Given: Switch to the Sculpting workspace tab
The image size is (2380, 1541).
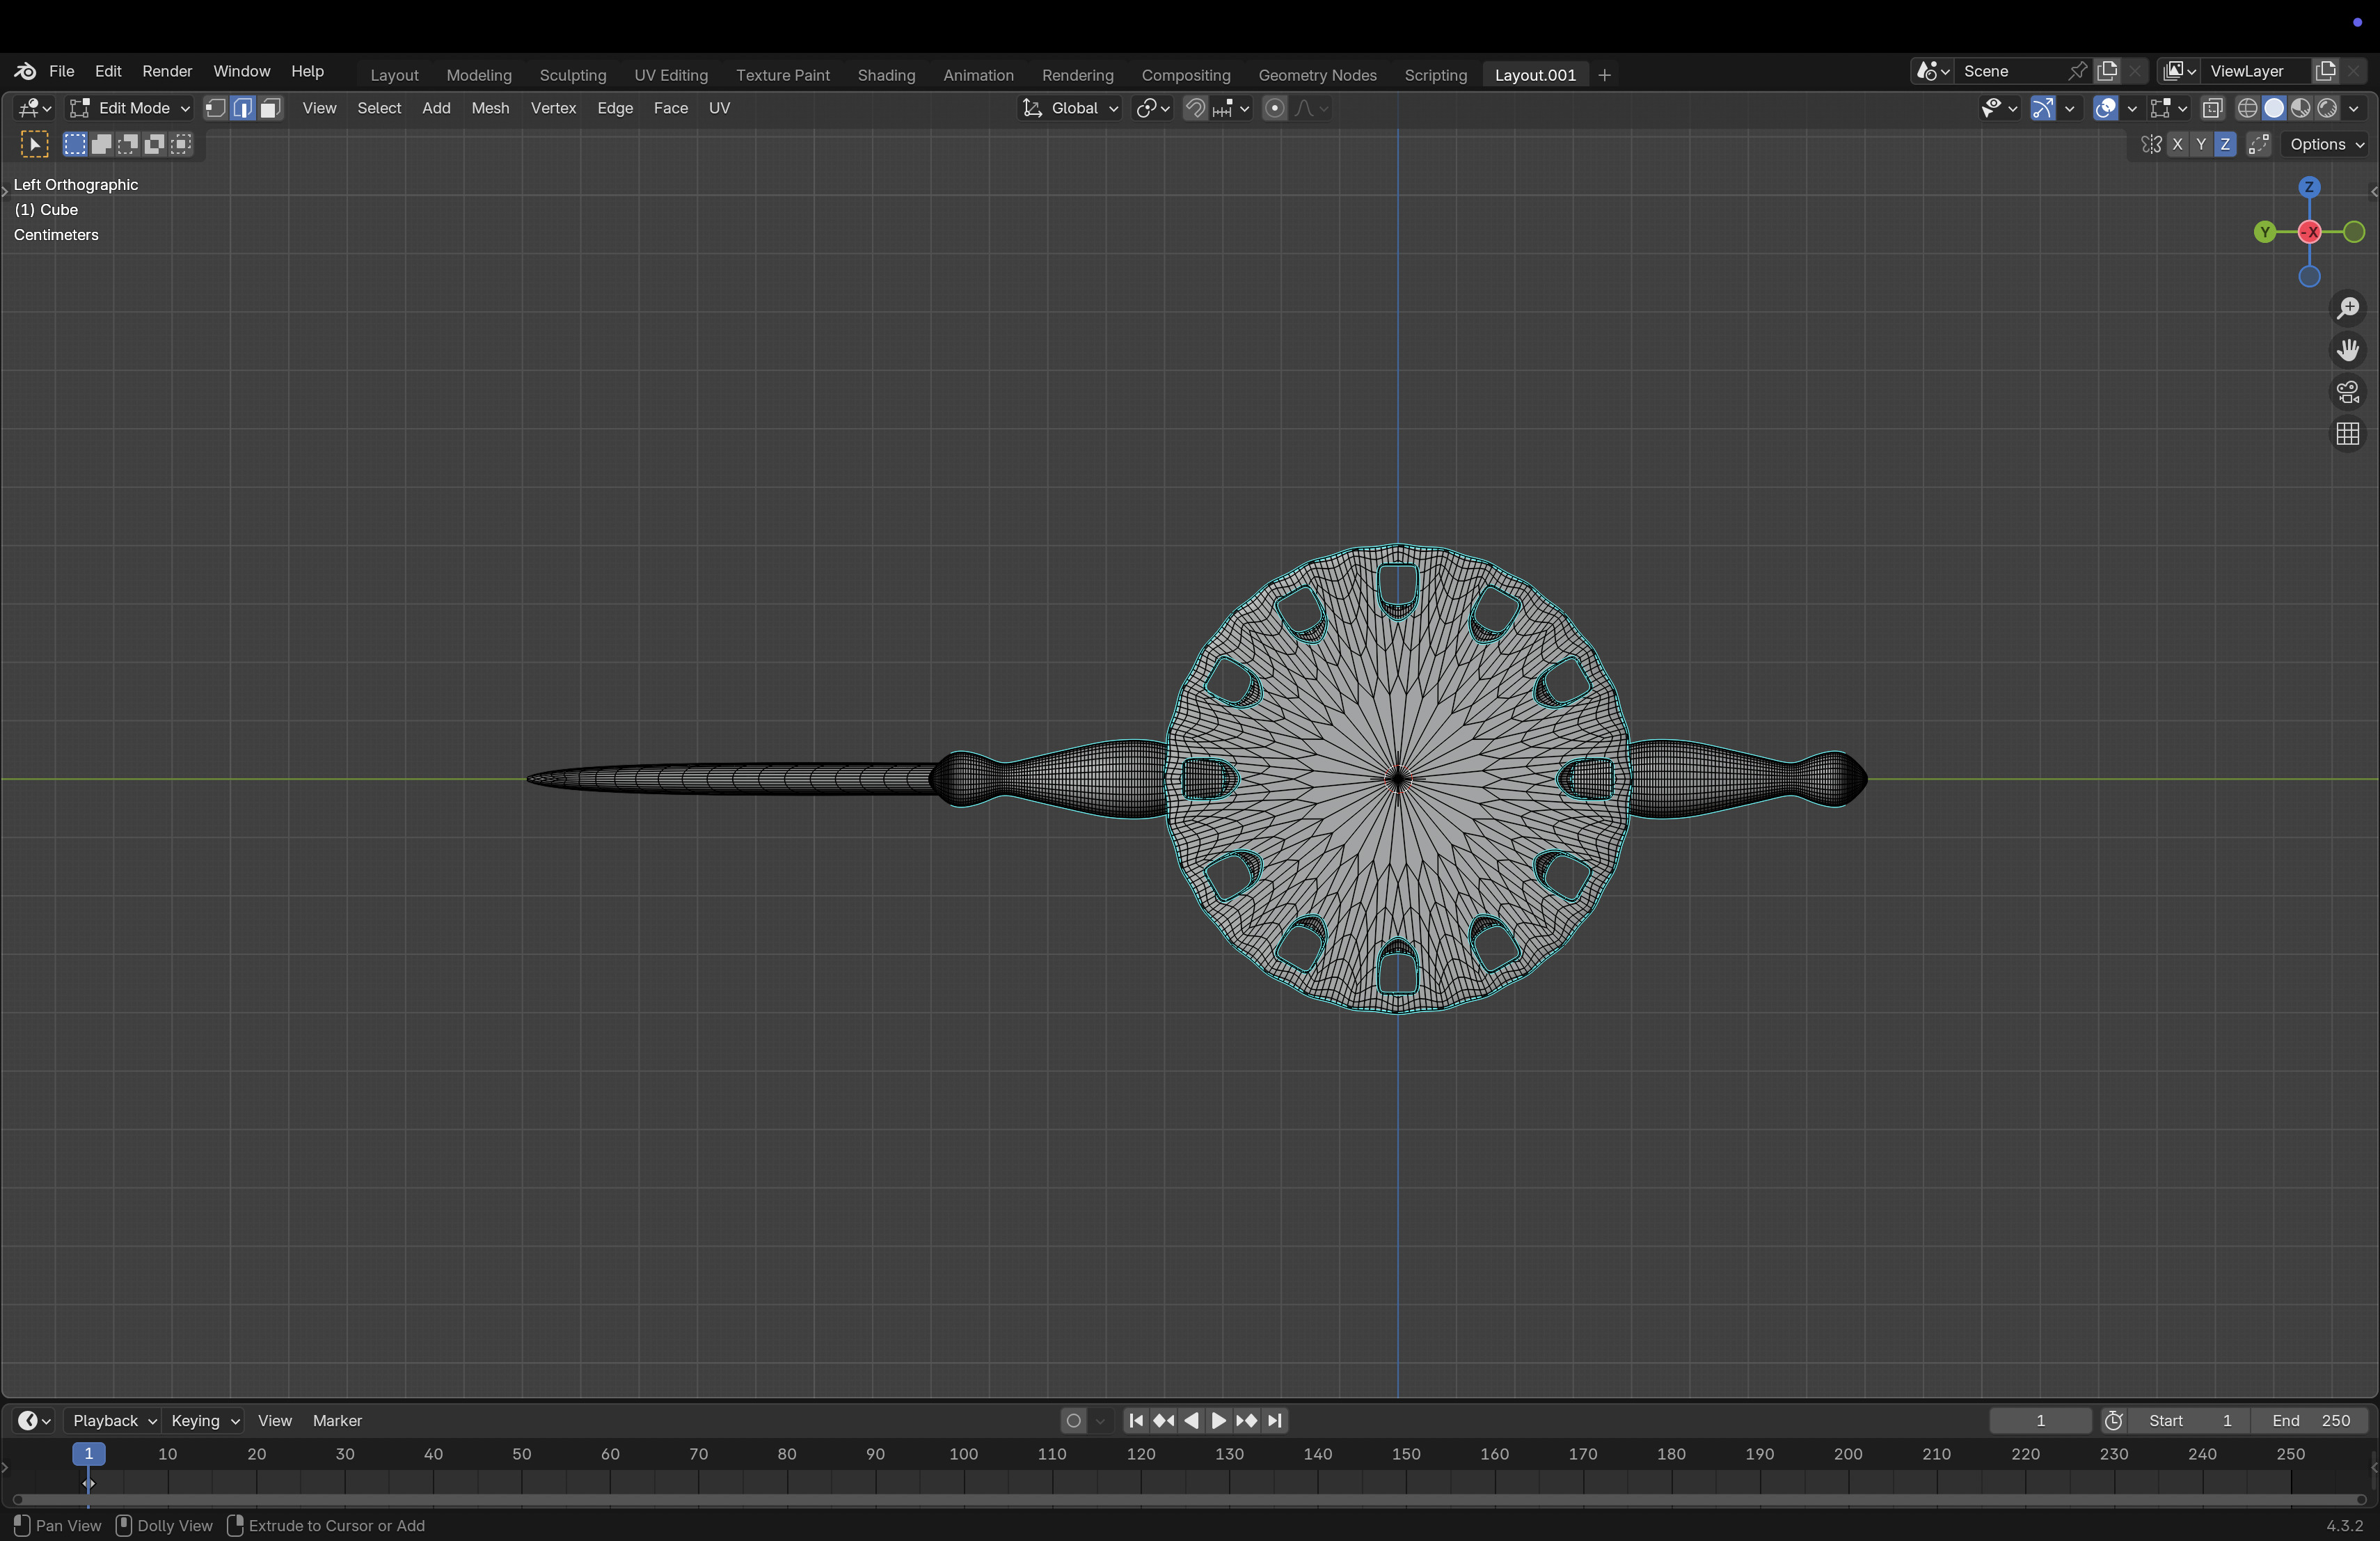Looking at the screenshot, I should (x=573, y=75).
